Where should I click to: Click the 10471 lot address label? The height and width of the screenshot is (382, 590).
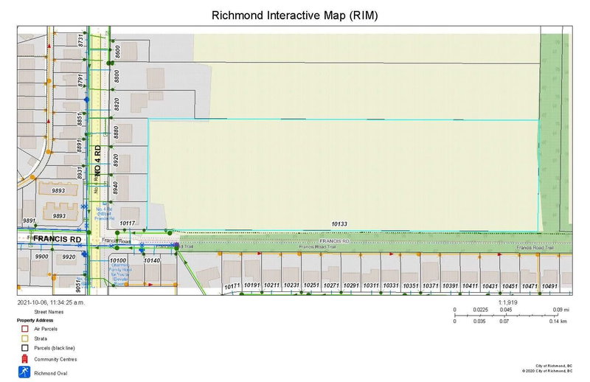pyautogui.click(x=530, y=286)
